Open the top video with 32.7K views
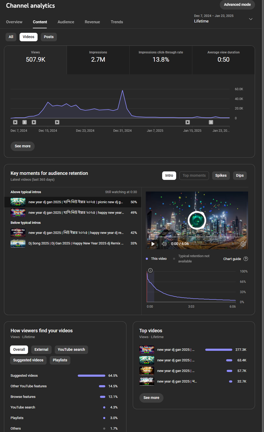264x432 pixels. pyautogui.click(x=193, y=381)
